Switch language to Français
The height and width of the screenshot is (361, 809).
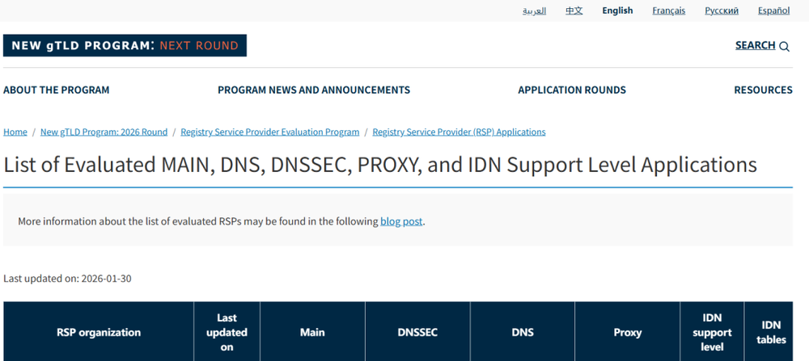pyautogui.click(x=668, y=10)
